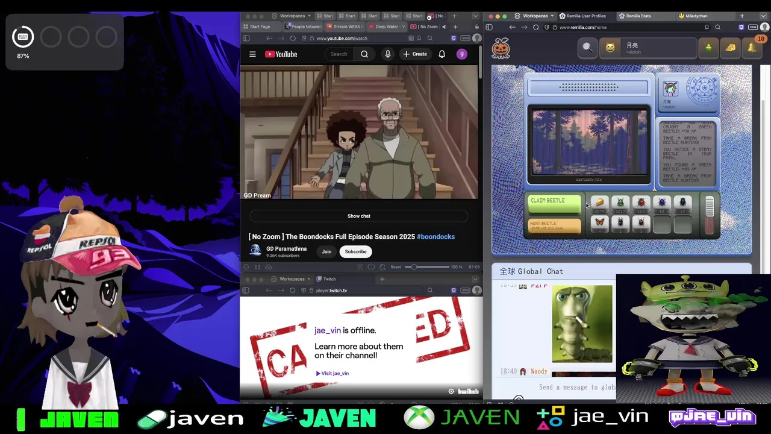771x434 pixels.
Task: Click Remilia pumpkin logo icon
Action: [x=501, y=48]
